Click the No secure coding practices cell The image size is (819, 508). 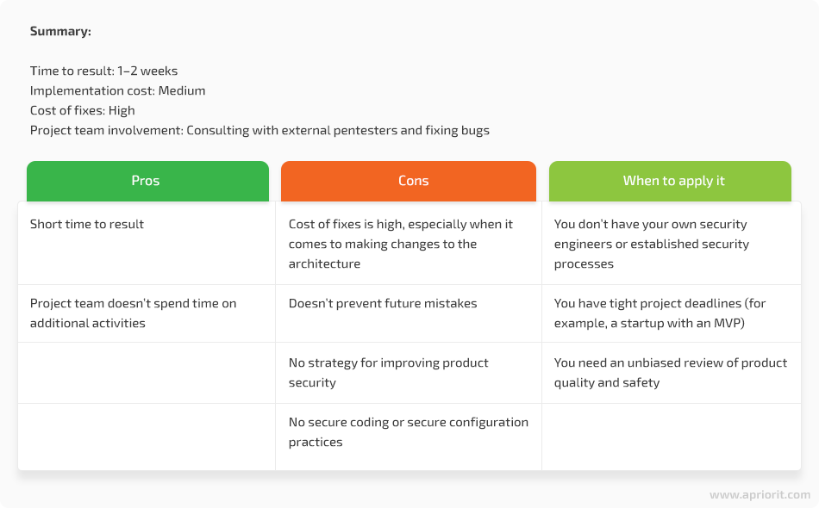click(x=409, y=437)
